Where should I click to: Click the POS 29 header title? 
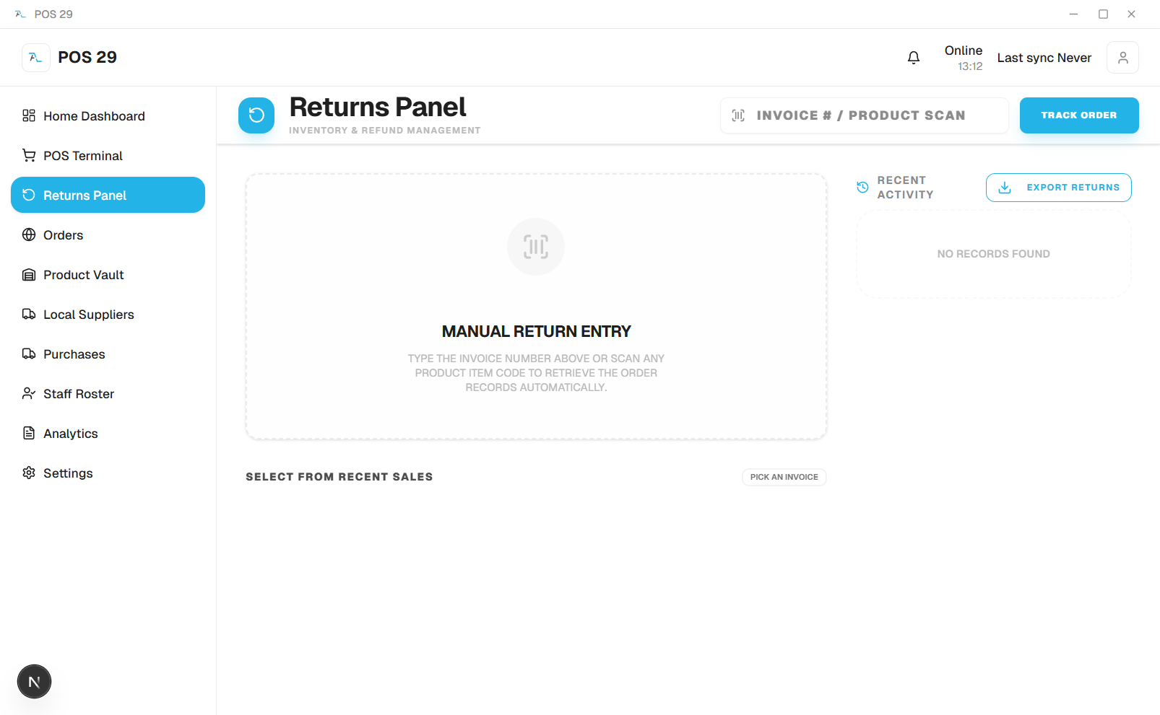[87, 58]
